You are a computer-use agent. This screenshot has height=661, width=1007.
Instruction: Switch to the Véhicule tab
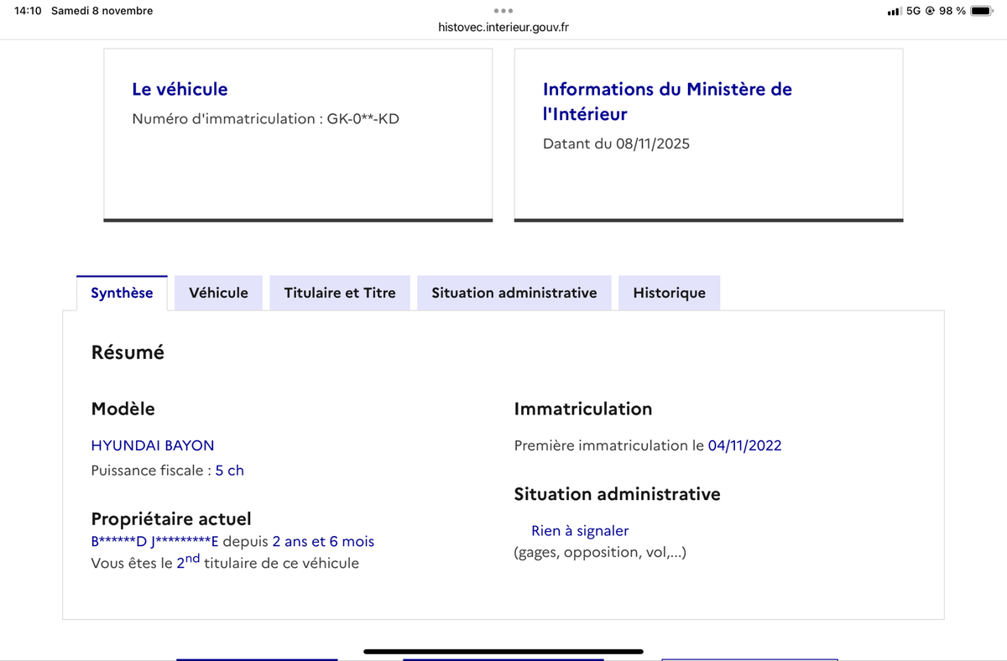218,293
